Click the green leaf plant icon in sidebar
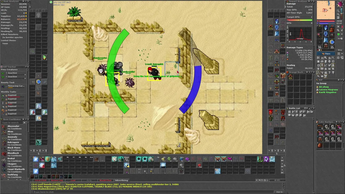Viewport: 345px width, 194px height. pos(44,57)
